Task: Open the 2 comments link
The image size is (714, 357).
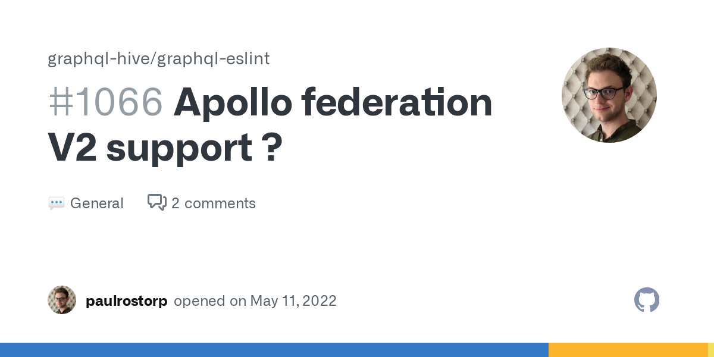Action: (214, 203)
